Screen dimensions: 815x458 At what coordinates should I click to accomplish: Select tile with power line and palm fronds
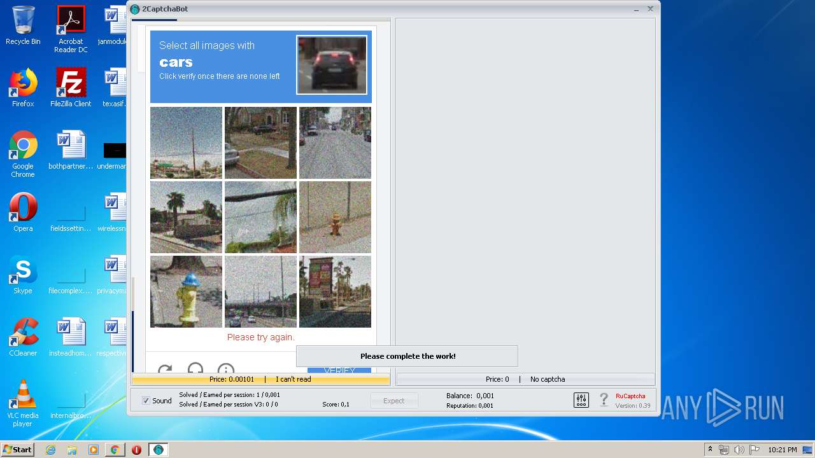(x=260, y=217)
